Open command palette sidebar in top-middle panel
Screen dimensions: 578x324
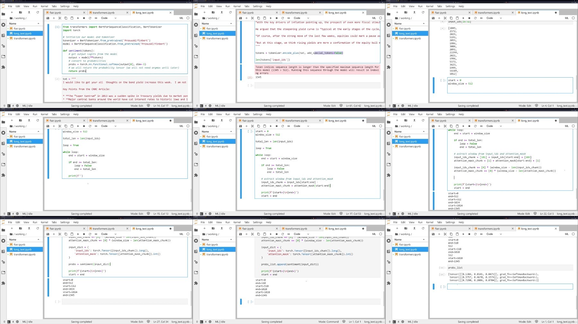point(196,35)
